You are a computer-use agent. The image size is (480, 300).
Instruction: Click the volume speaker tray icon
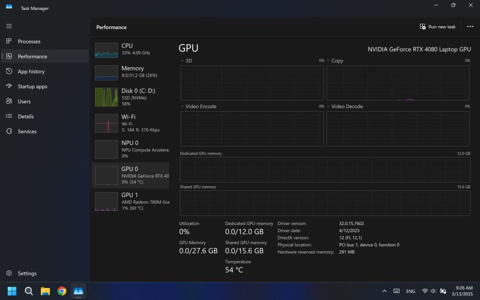433,291
